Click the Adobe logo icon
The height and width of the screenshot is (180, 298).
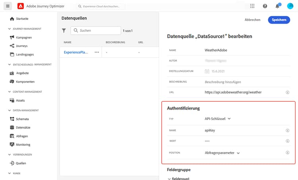pyautogui.click(x=21, y=6)
